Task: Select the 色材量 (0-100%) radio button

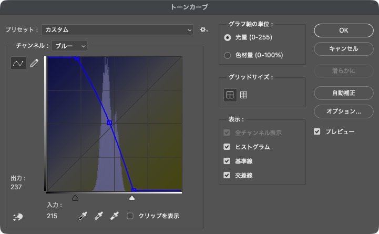Action: 228,55
